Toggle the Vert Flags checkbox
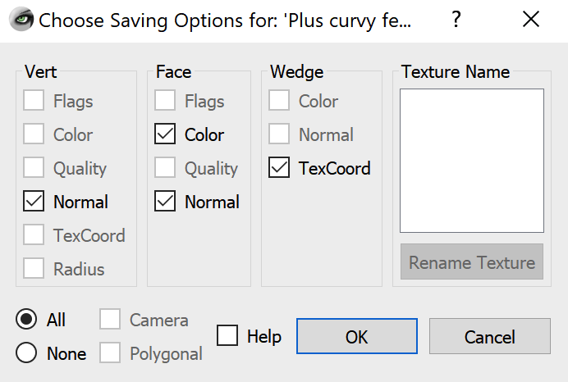The height and width of the screenshot is (382, 568). pyautogui.click(x=34, y=102)
